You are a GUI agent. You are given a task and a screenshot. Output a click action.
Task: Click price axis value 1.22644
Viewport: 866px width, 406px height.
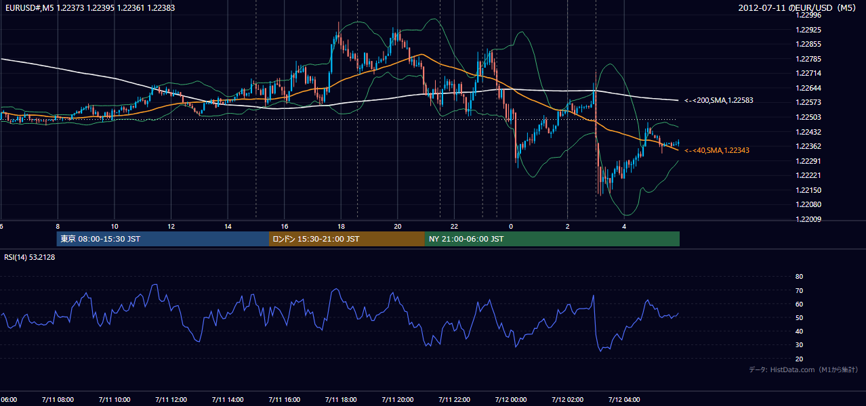point(808,88)
